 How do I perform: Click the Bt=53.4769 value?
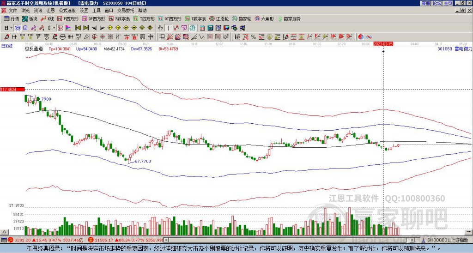(x=168, y=48)
